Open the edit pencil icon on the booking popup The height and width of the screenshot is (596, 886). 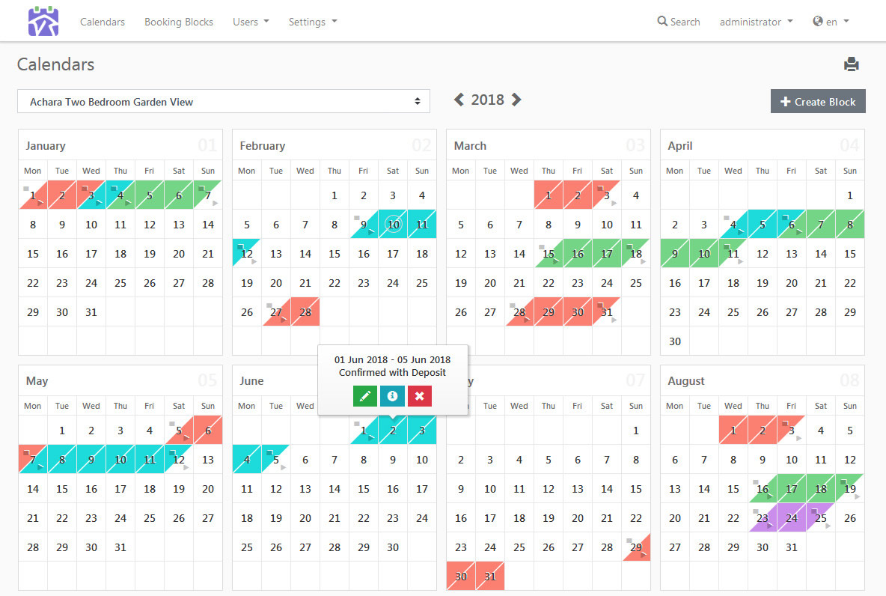click(x=365, y=396)
